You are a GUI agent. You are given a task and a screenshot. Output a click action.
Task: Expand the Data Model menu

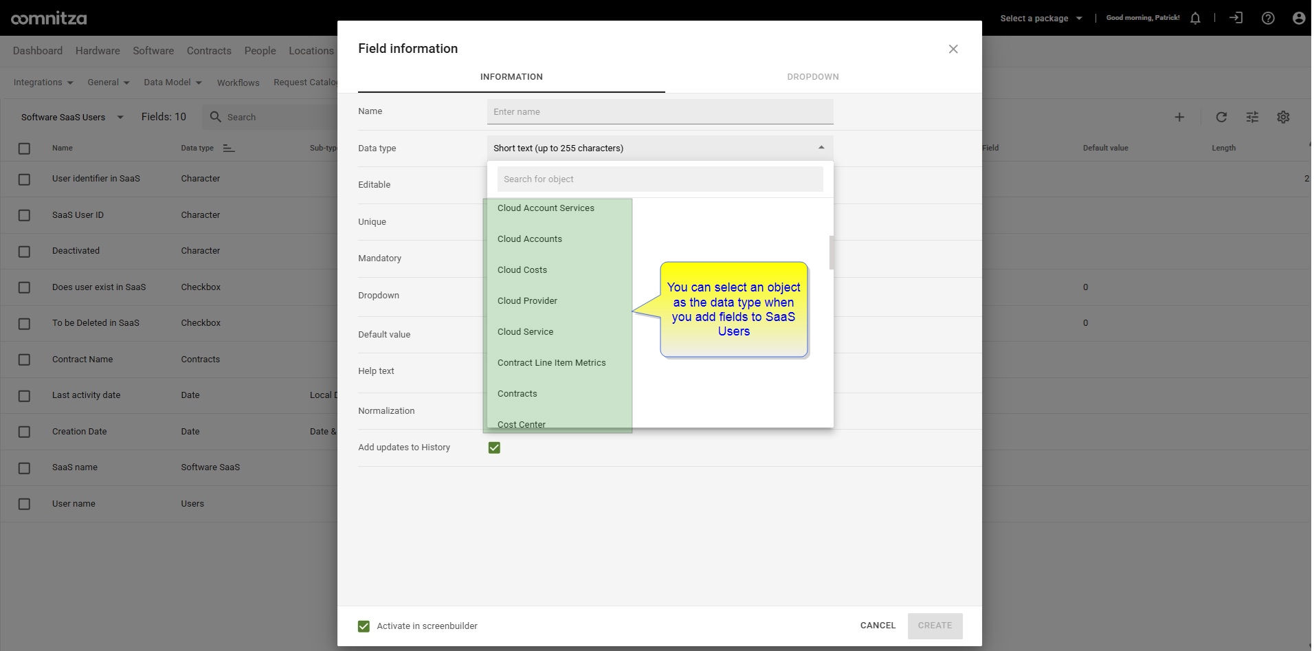coord(172,82)
